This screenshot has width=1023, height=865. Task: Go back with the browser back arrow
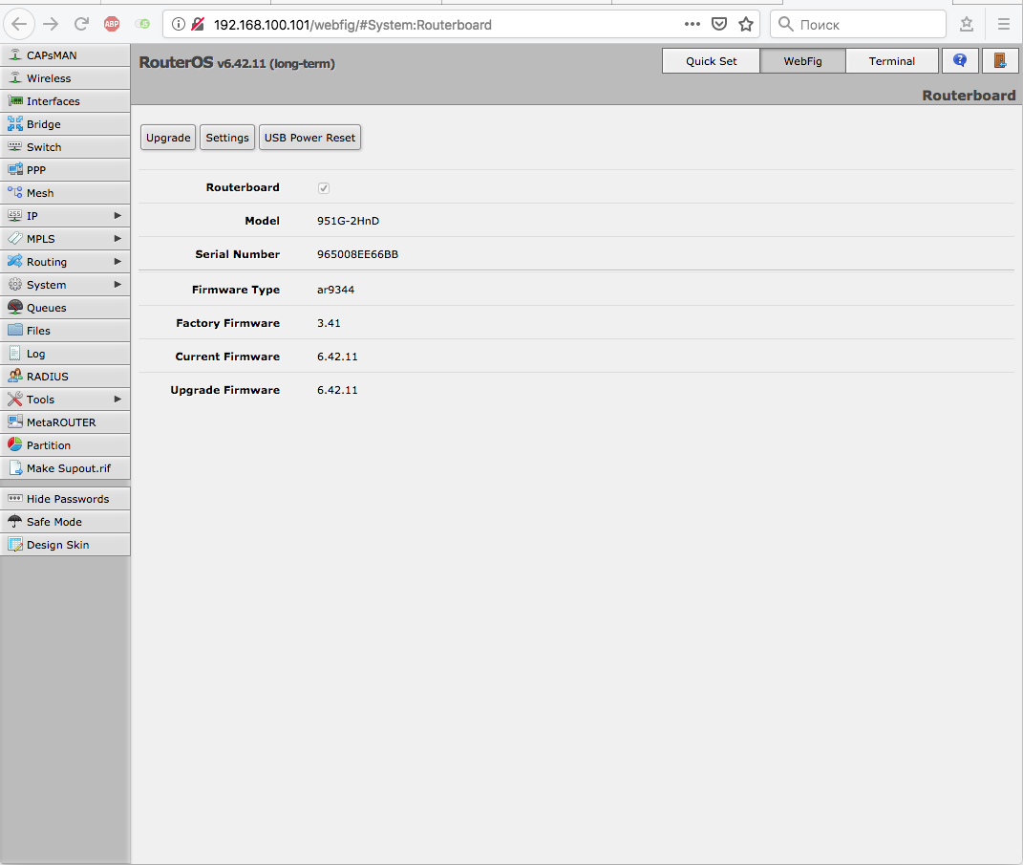click(19, 25)
